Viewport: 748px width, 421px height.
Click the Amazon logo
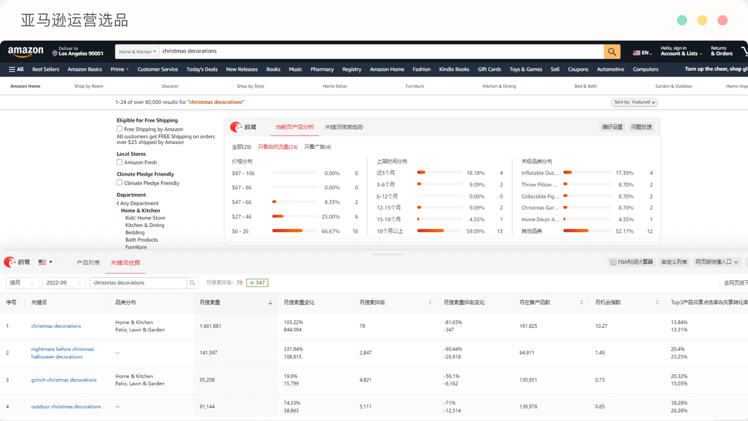(x=26, y=51)
